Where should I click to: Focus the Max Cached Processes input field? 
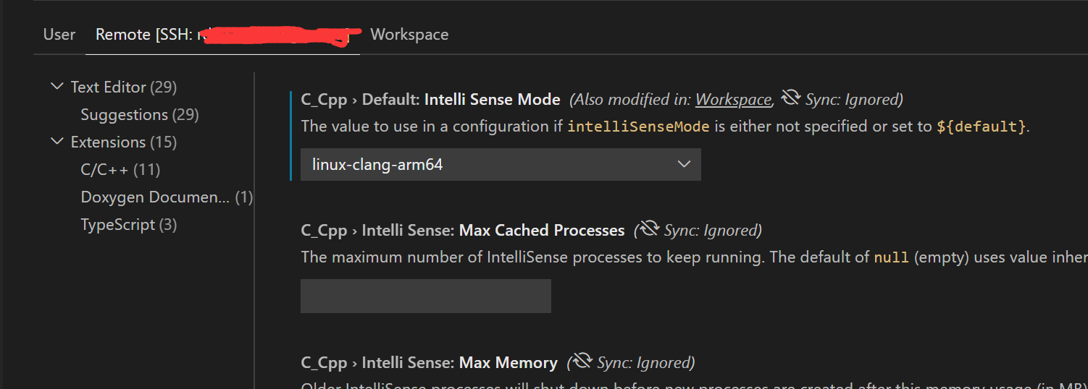(x=426, y=296)
